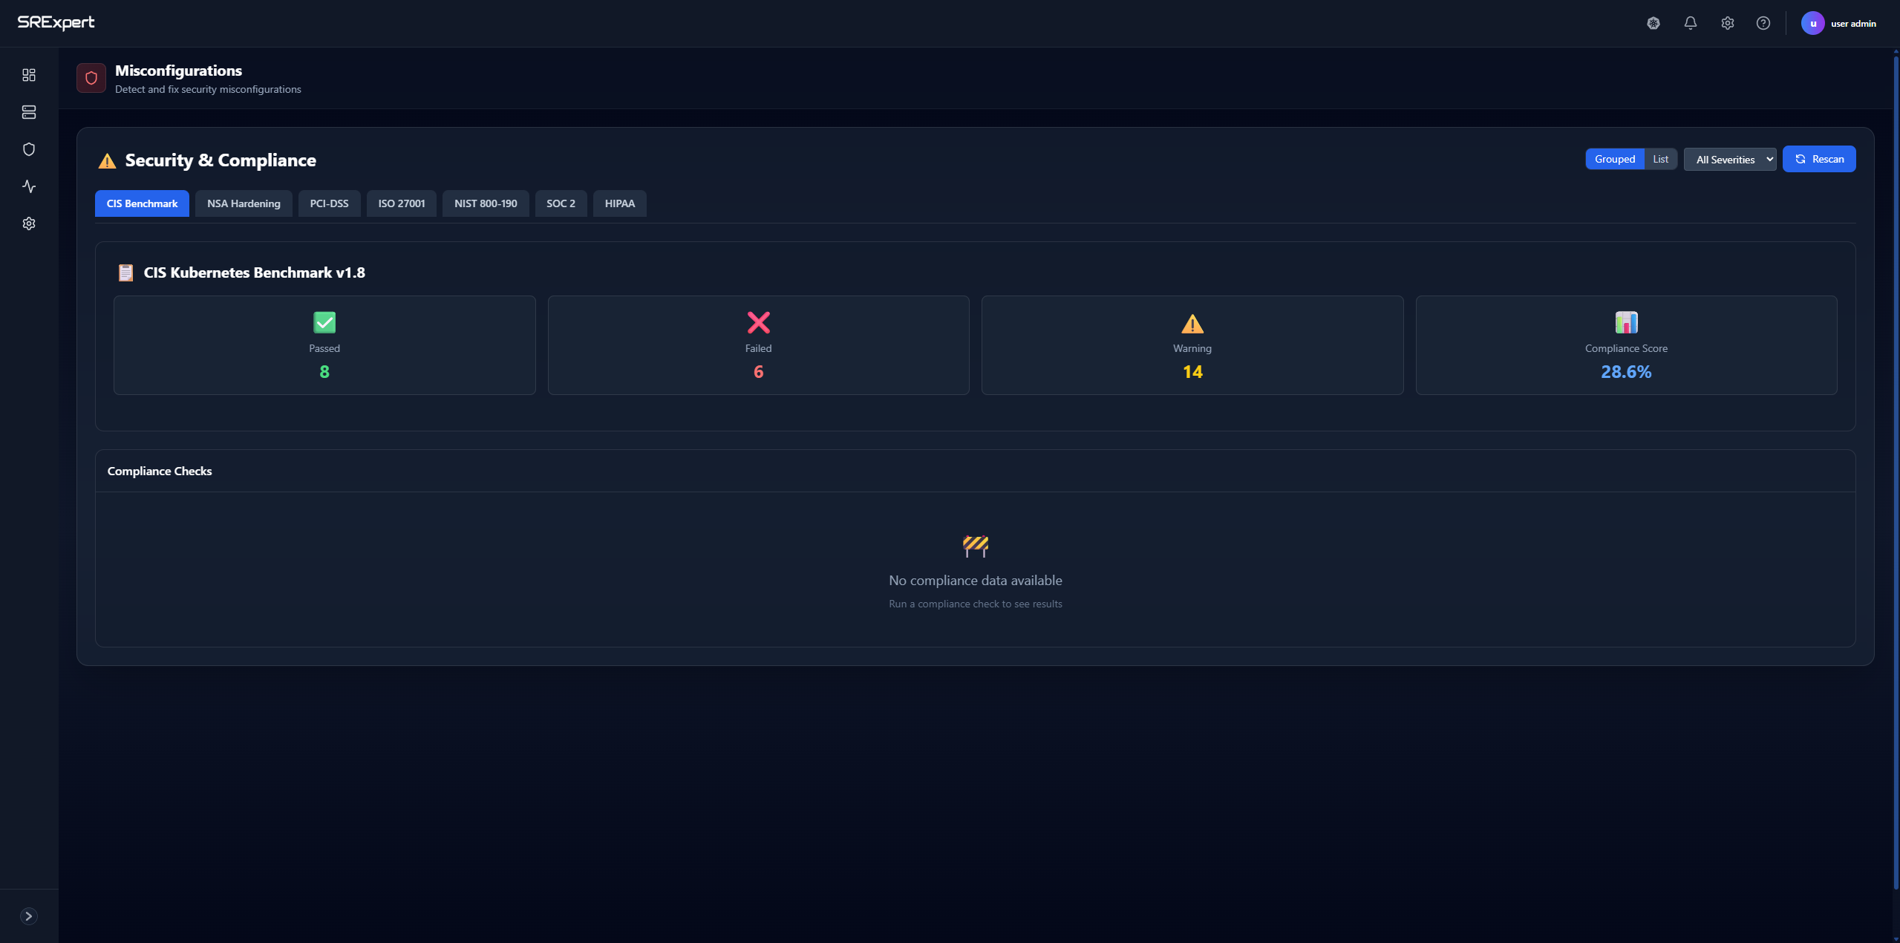This screenshot has width=1900, height=943.
Task: Expand the collapsed sidebar using bottom chevron
Action: 29,915
